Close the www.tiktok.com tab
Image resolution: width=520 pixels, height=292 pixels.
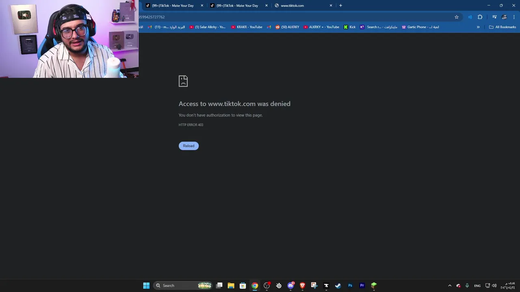[331, 6]
